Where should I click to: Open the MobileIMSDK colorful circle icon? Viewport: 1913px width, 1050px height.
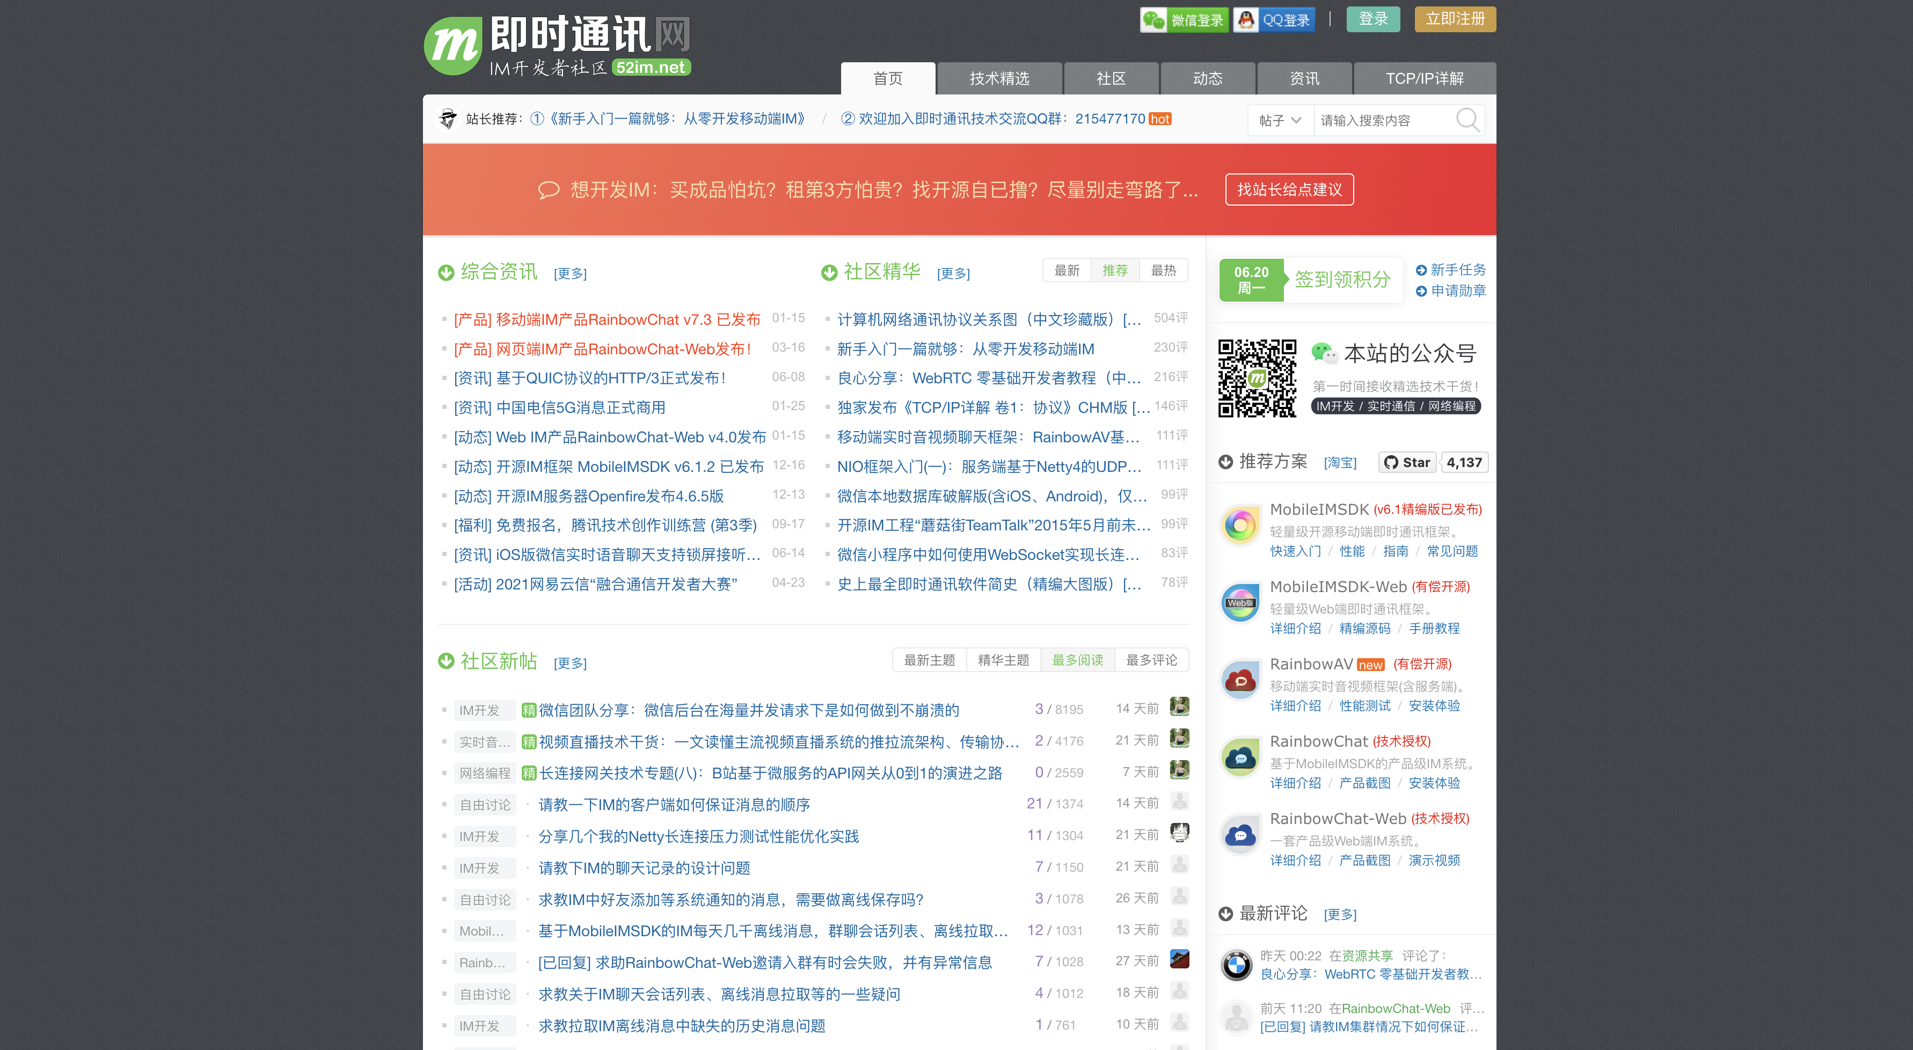coord(1240,526)
